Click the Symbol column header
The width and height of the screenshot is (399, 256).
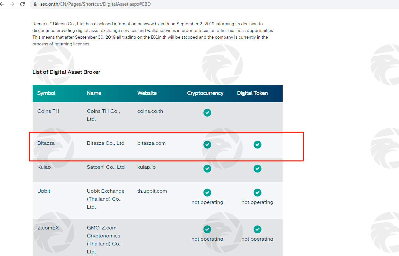[x=46, y=93]
